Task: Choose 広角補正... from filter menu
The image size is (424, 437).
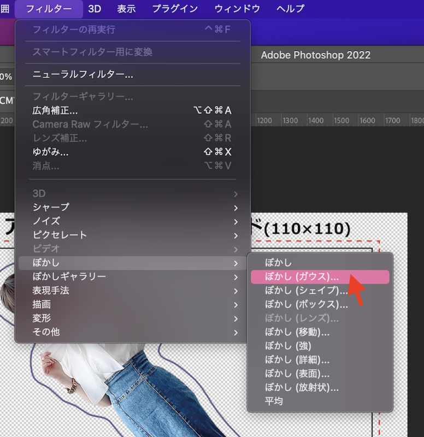Action: click(55, 110)
